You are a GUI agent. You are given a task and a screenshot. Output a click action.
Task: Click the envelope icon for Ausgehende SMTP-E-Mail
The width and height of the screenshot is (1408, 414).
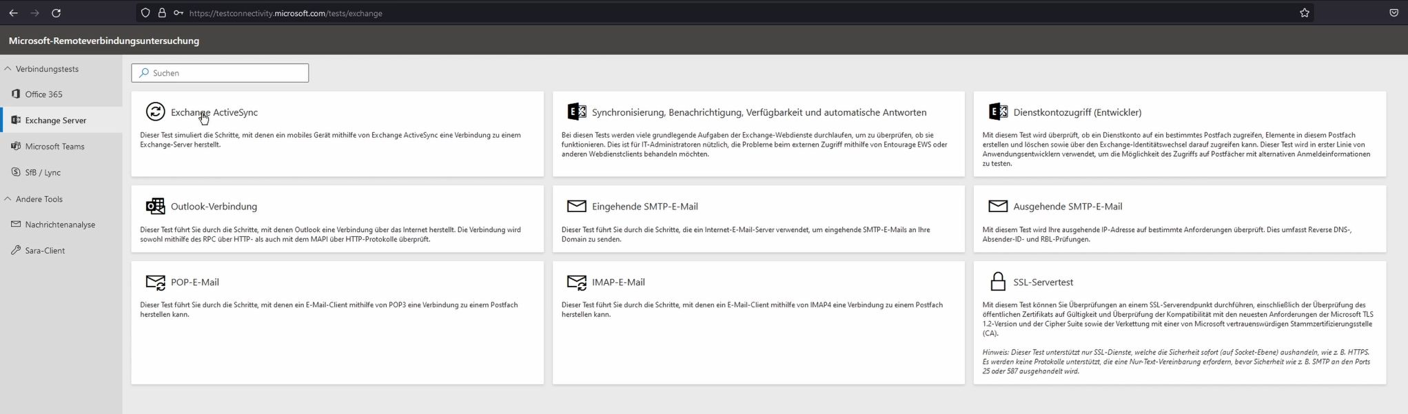[998, 206]
